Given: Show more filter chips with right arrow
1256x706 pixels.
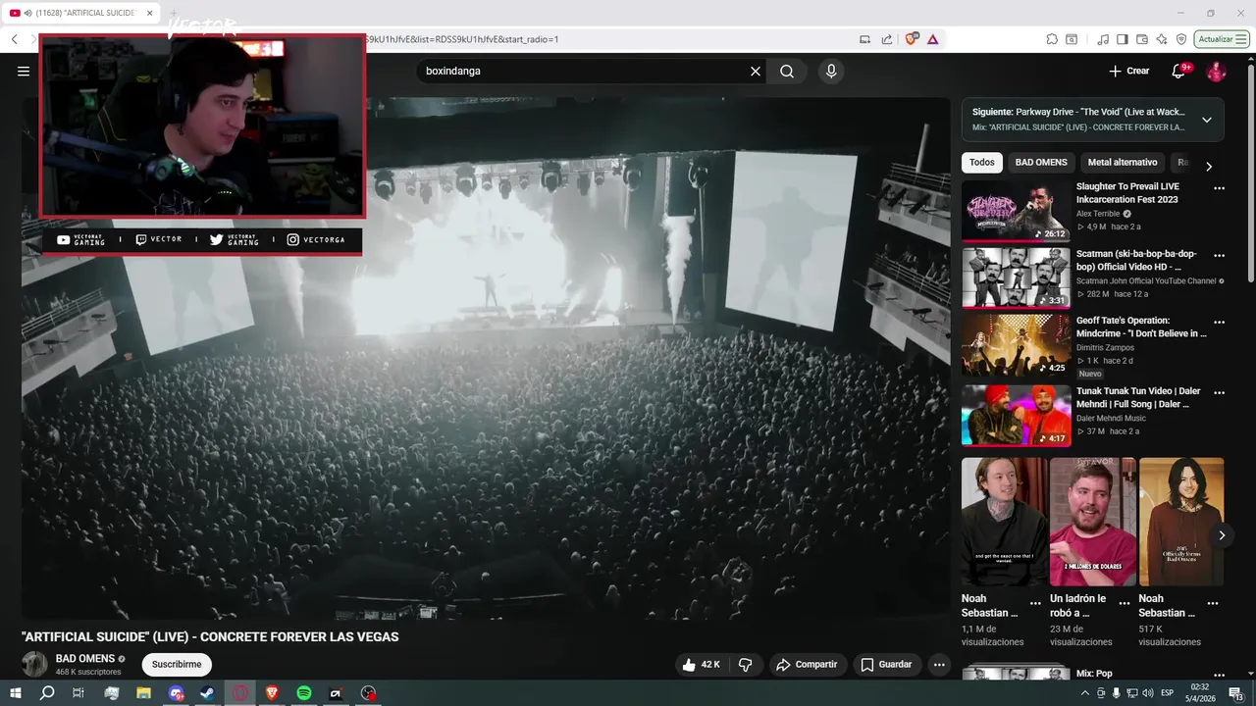Looking at the screenshot, I should point(1209,167).
